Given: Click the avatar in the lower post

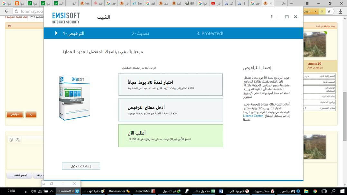Looking at the screenshot, I should pyautogui.click(x=315, y=146).
